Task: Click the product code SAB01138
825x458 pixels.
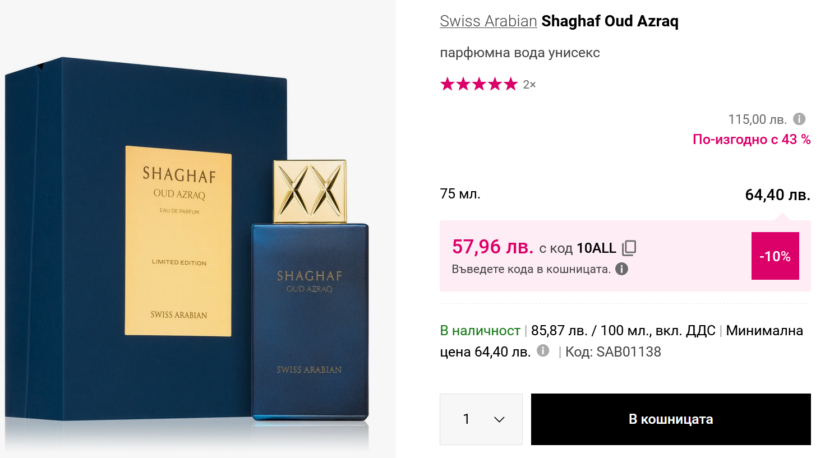Action: click(x=629, y=352)
